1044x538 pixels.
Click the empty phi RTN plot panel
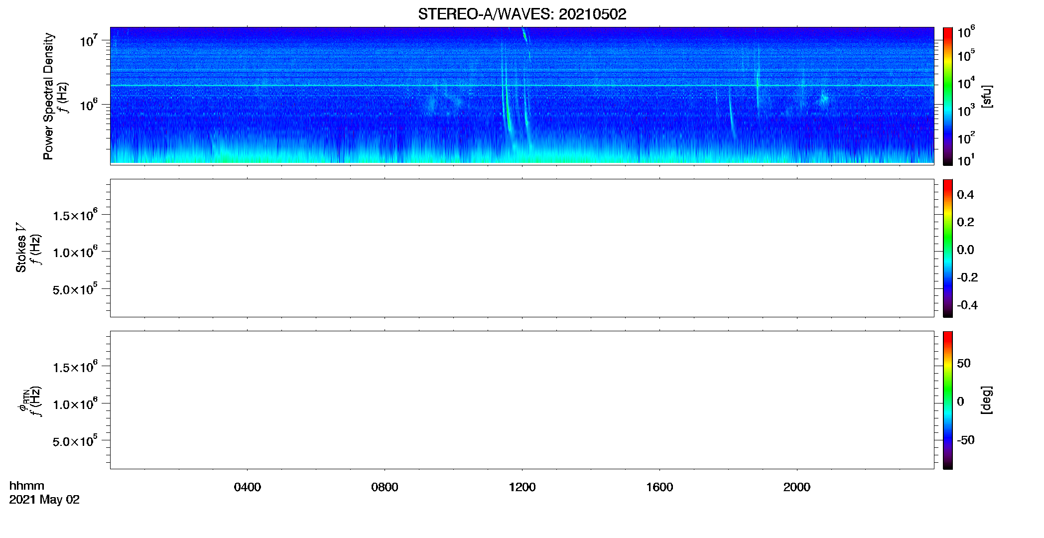point(522,400)
